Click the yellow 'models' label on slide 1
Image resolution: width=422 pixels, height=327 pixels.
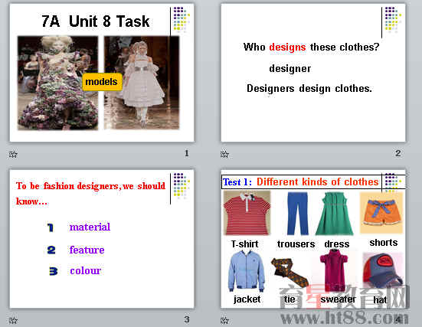pos(102,82)
